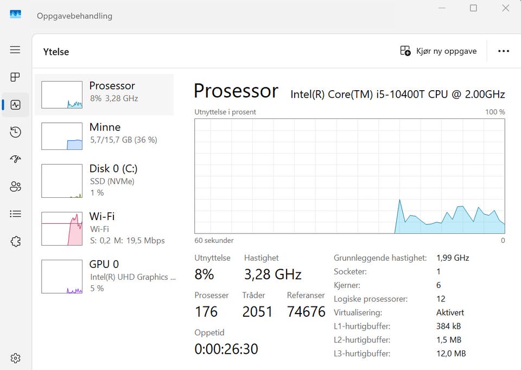Click the Minne mini graph thumbnail

62,136
